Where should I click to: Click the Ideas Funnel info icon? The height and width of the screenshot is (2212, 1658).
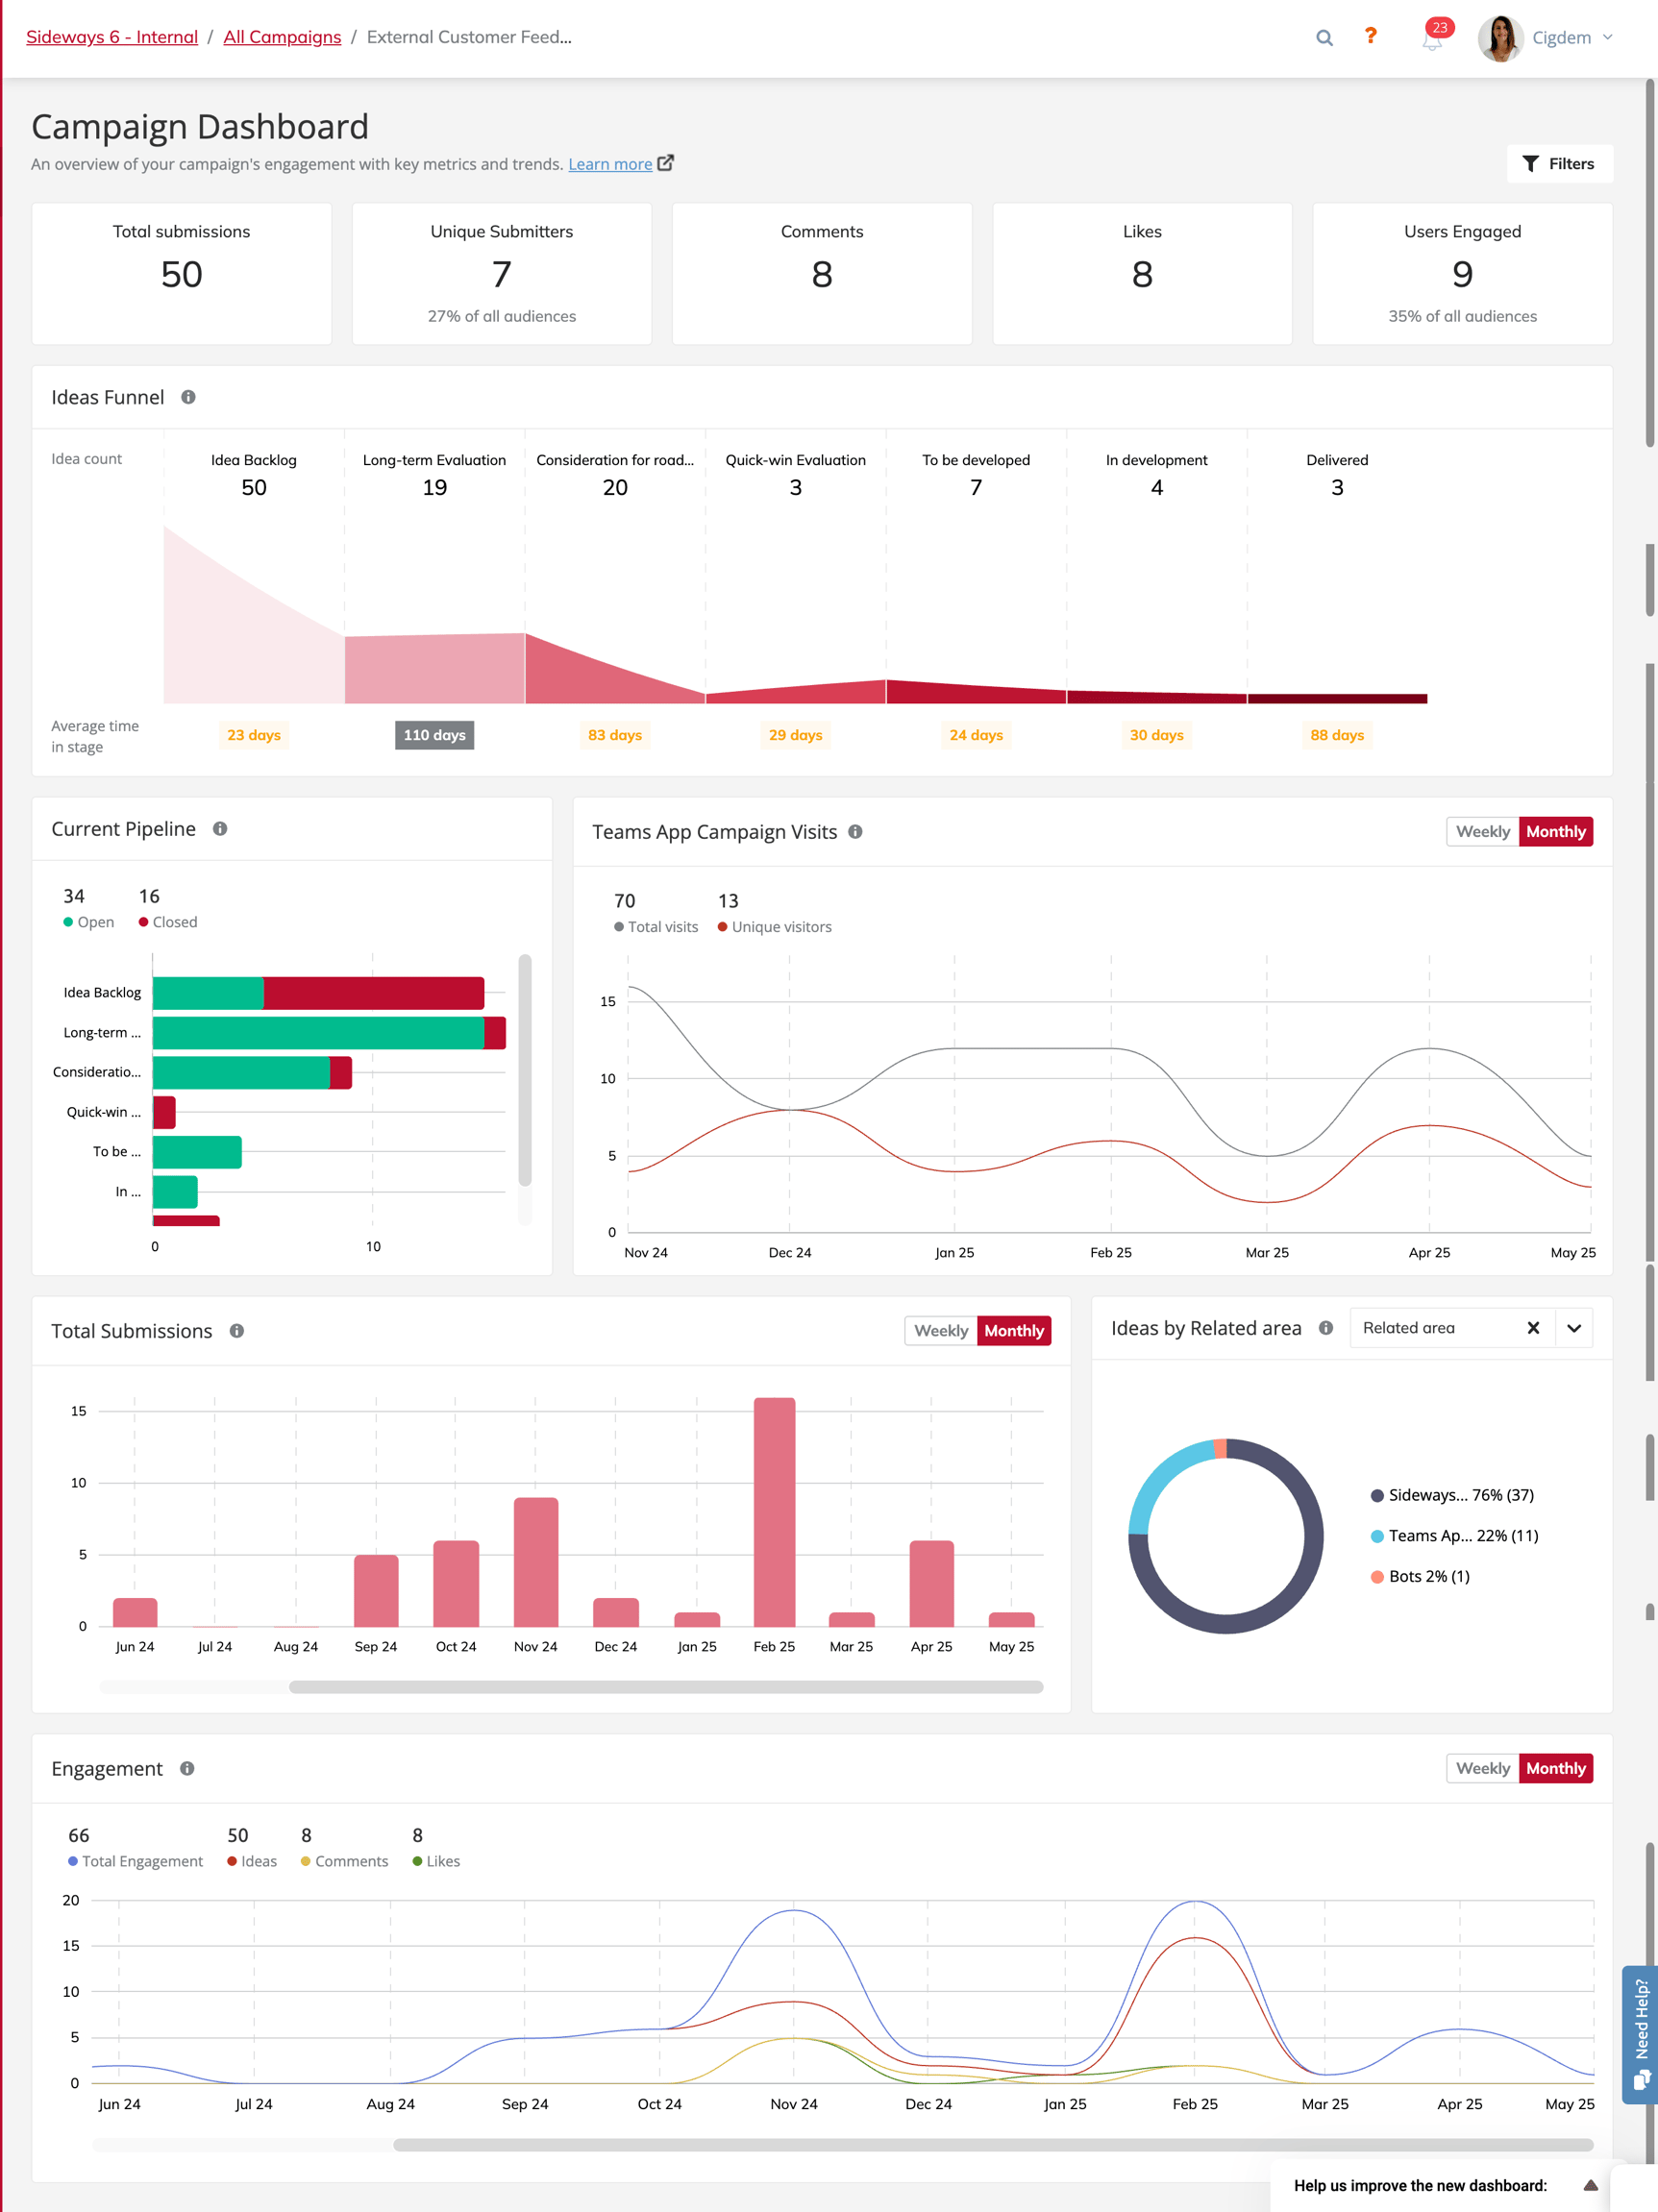[188, 397]
